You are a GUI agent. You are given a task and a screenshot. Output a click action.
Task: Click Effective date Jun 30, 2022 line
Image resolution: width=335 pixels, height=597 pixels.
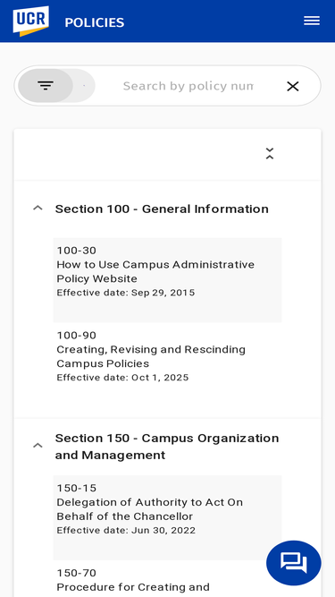(126, 531)
